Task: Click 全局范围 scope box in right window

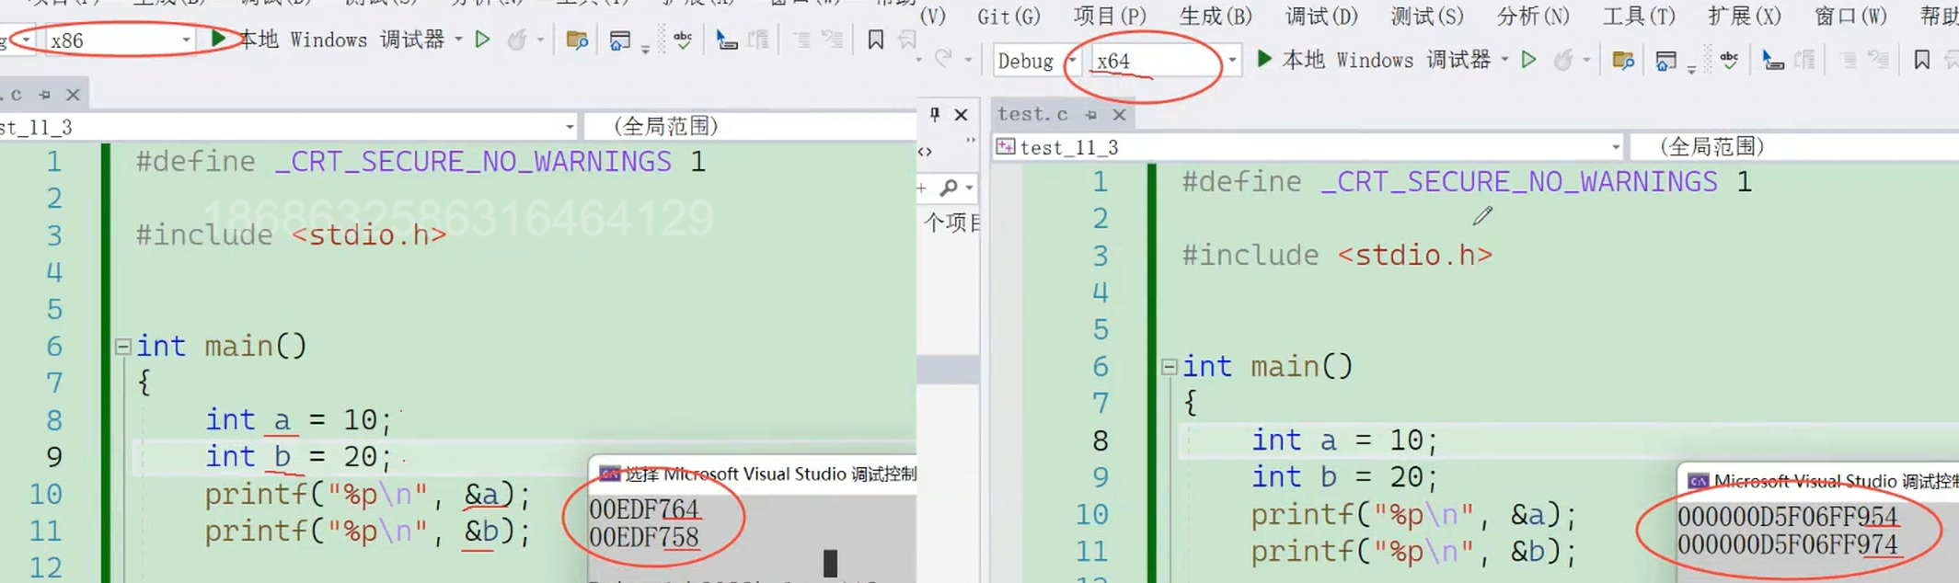Action: [1794, 147]
